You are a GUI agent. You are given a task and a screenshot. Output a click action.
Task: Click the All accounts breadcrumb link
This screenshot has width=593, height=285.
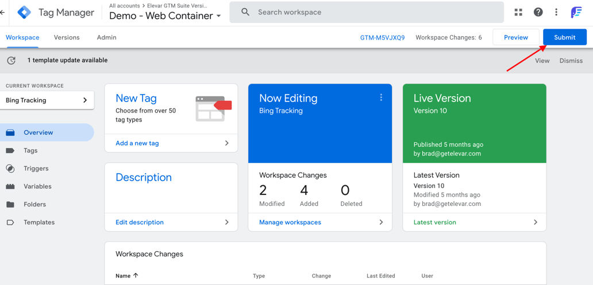(x=125, y=6)
